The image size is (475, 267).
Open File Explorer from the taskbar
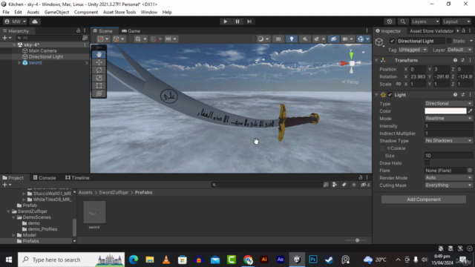[x=150, y=260]
